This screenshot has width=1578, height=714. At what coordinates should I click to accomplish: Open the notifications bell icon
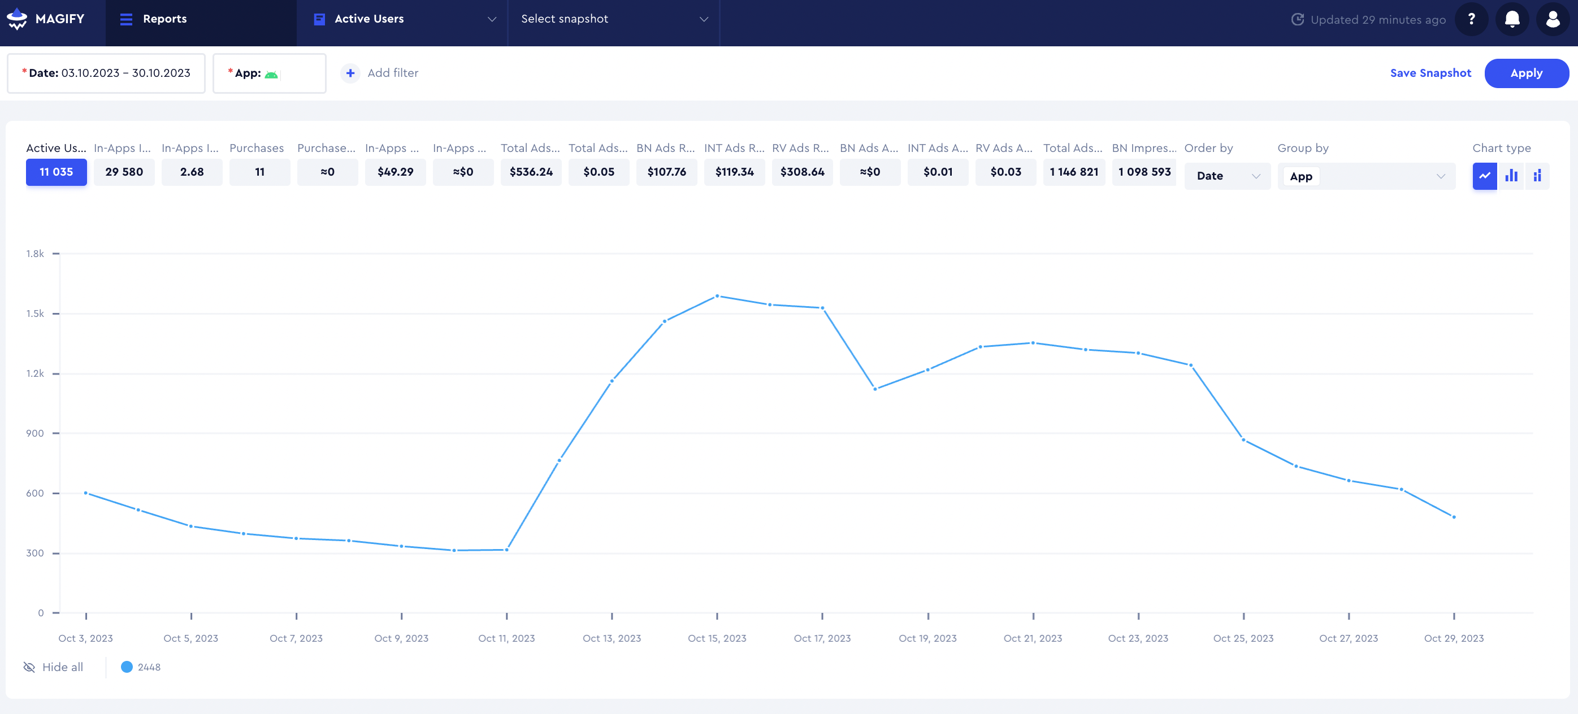click(x=1512, y=19)
